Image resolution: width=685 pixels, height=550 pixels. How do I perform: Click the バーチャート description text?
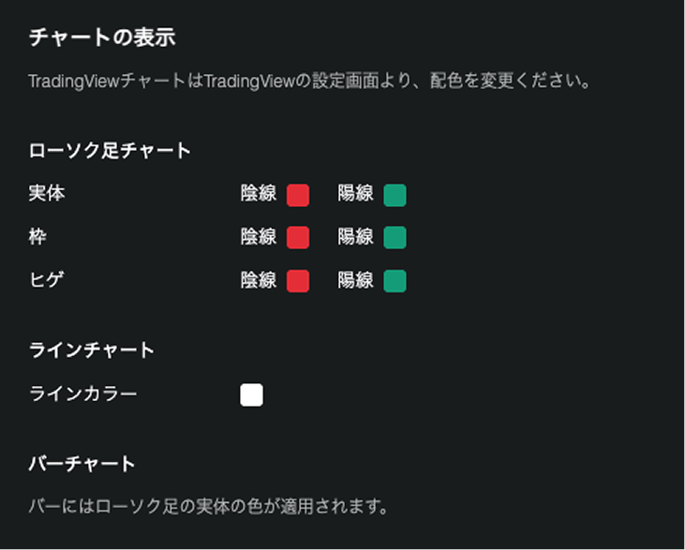[208, 508]
